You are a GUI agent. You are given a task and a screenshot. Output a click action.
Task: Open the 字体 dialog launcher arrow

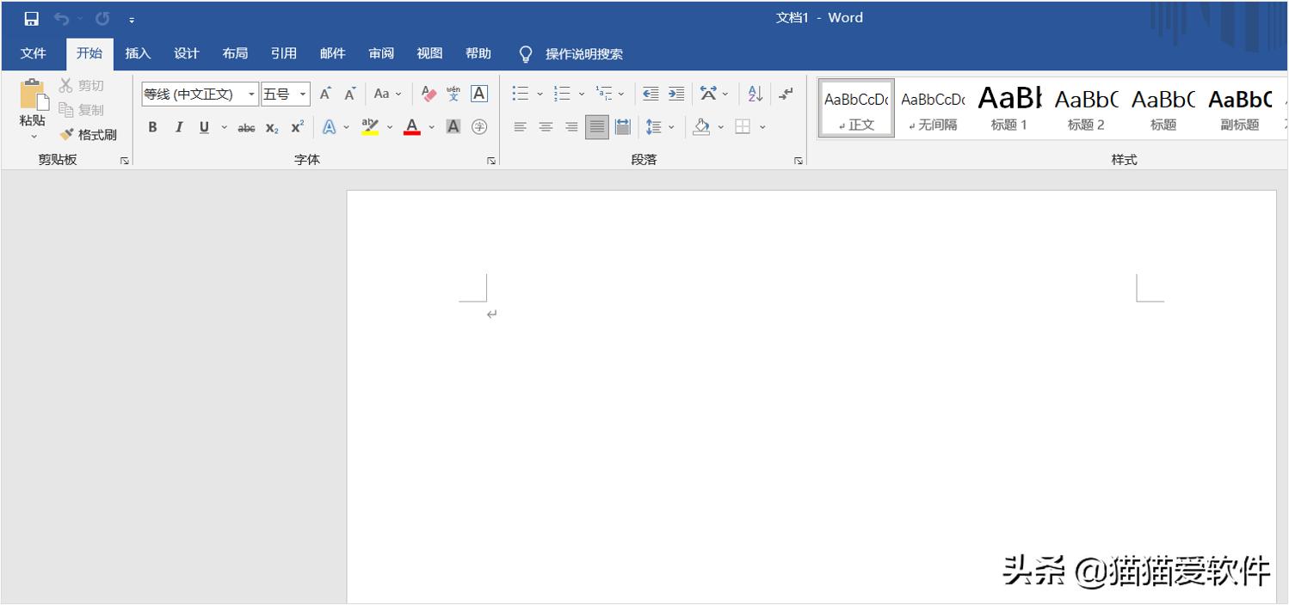pyautogui.click(x=489, y=159)
